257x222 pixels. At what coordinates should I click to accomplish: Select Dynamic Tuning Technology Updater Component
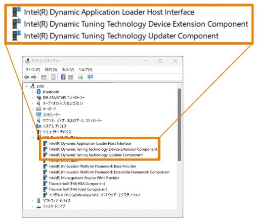96,155
